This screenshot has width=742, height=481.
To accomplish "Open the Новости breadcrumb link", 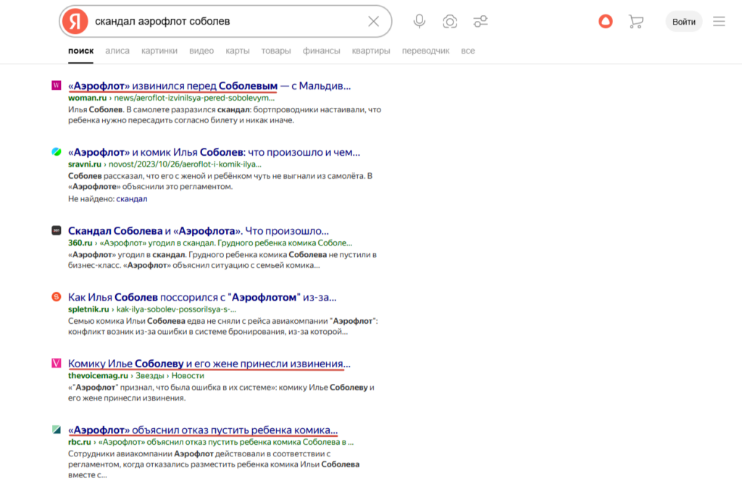I will (188, 375).
